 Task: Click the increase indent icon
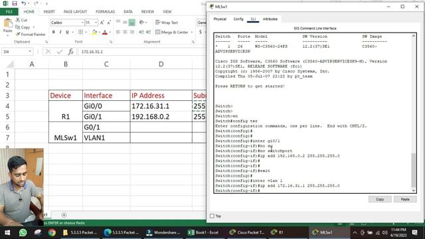coord(148,33)
